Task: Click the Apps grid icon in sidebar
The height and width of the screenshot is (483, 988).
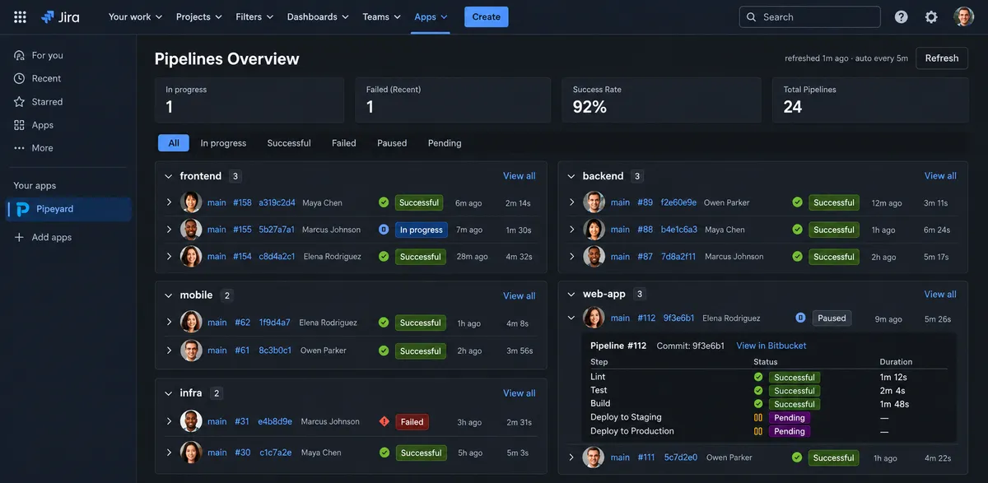Action: 19,125
